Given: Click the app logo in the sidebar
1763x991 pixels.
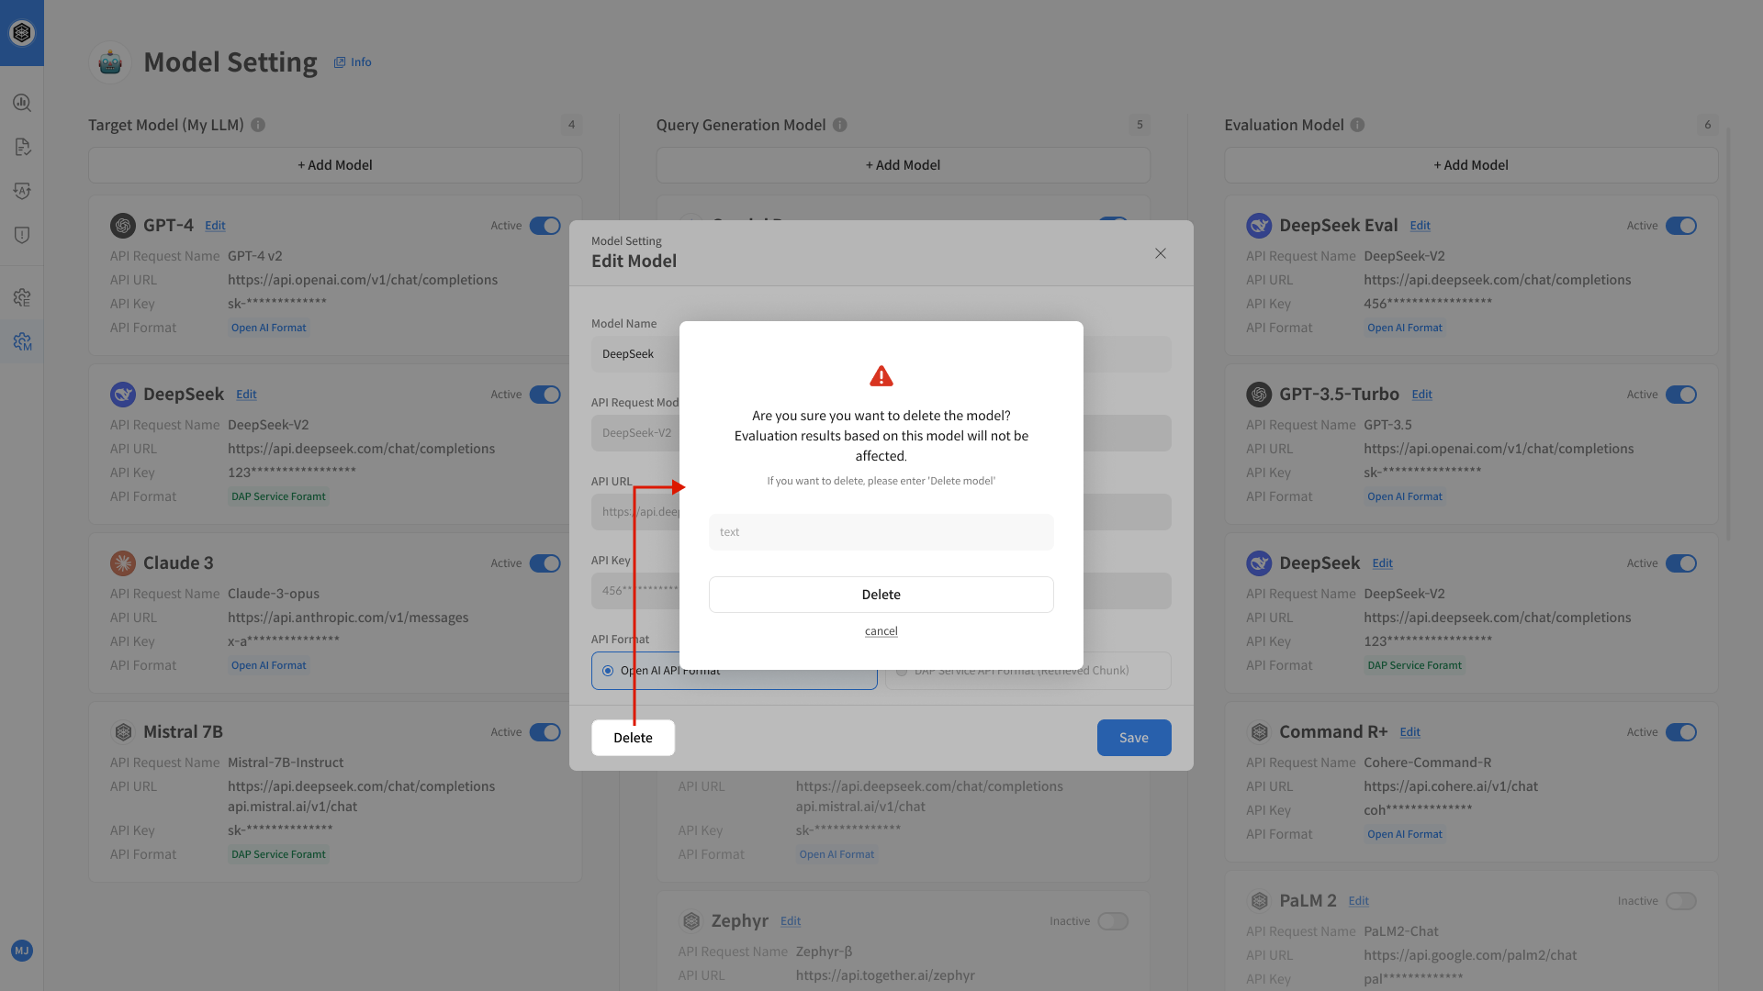Looking at the screenshot, I should tap(22, 33).
